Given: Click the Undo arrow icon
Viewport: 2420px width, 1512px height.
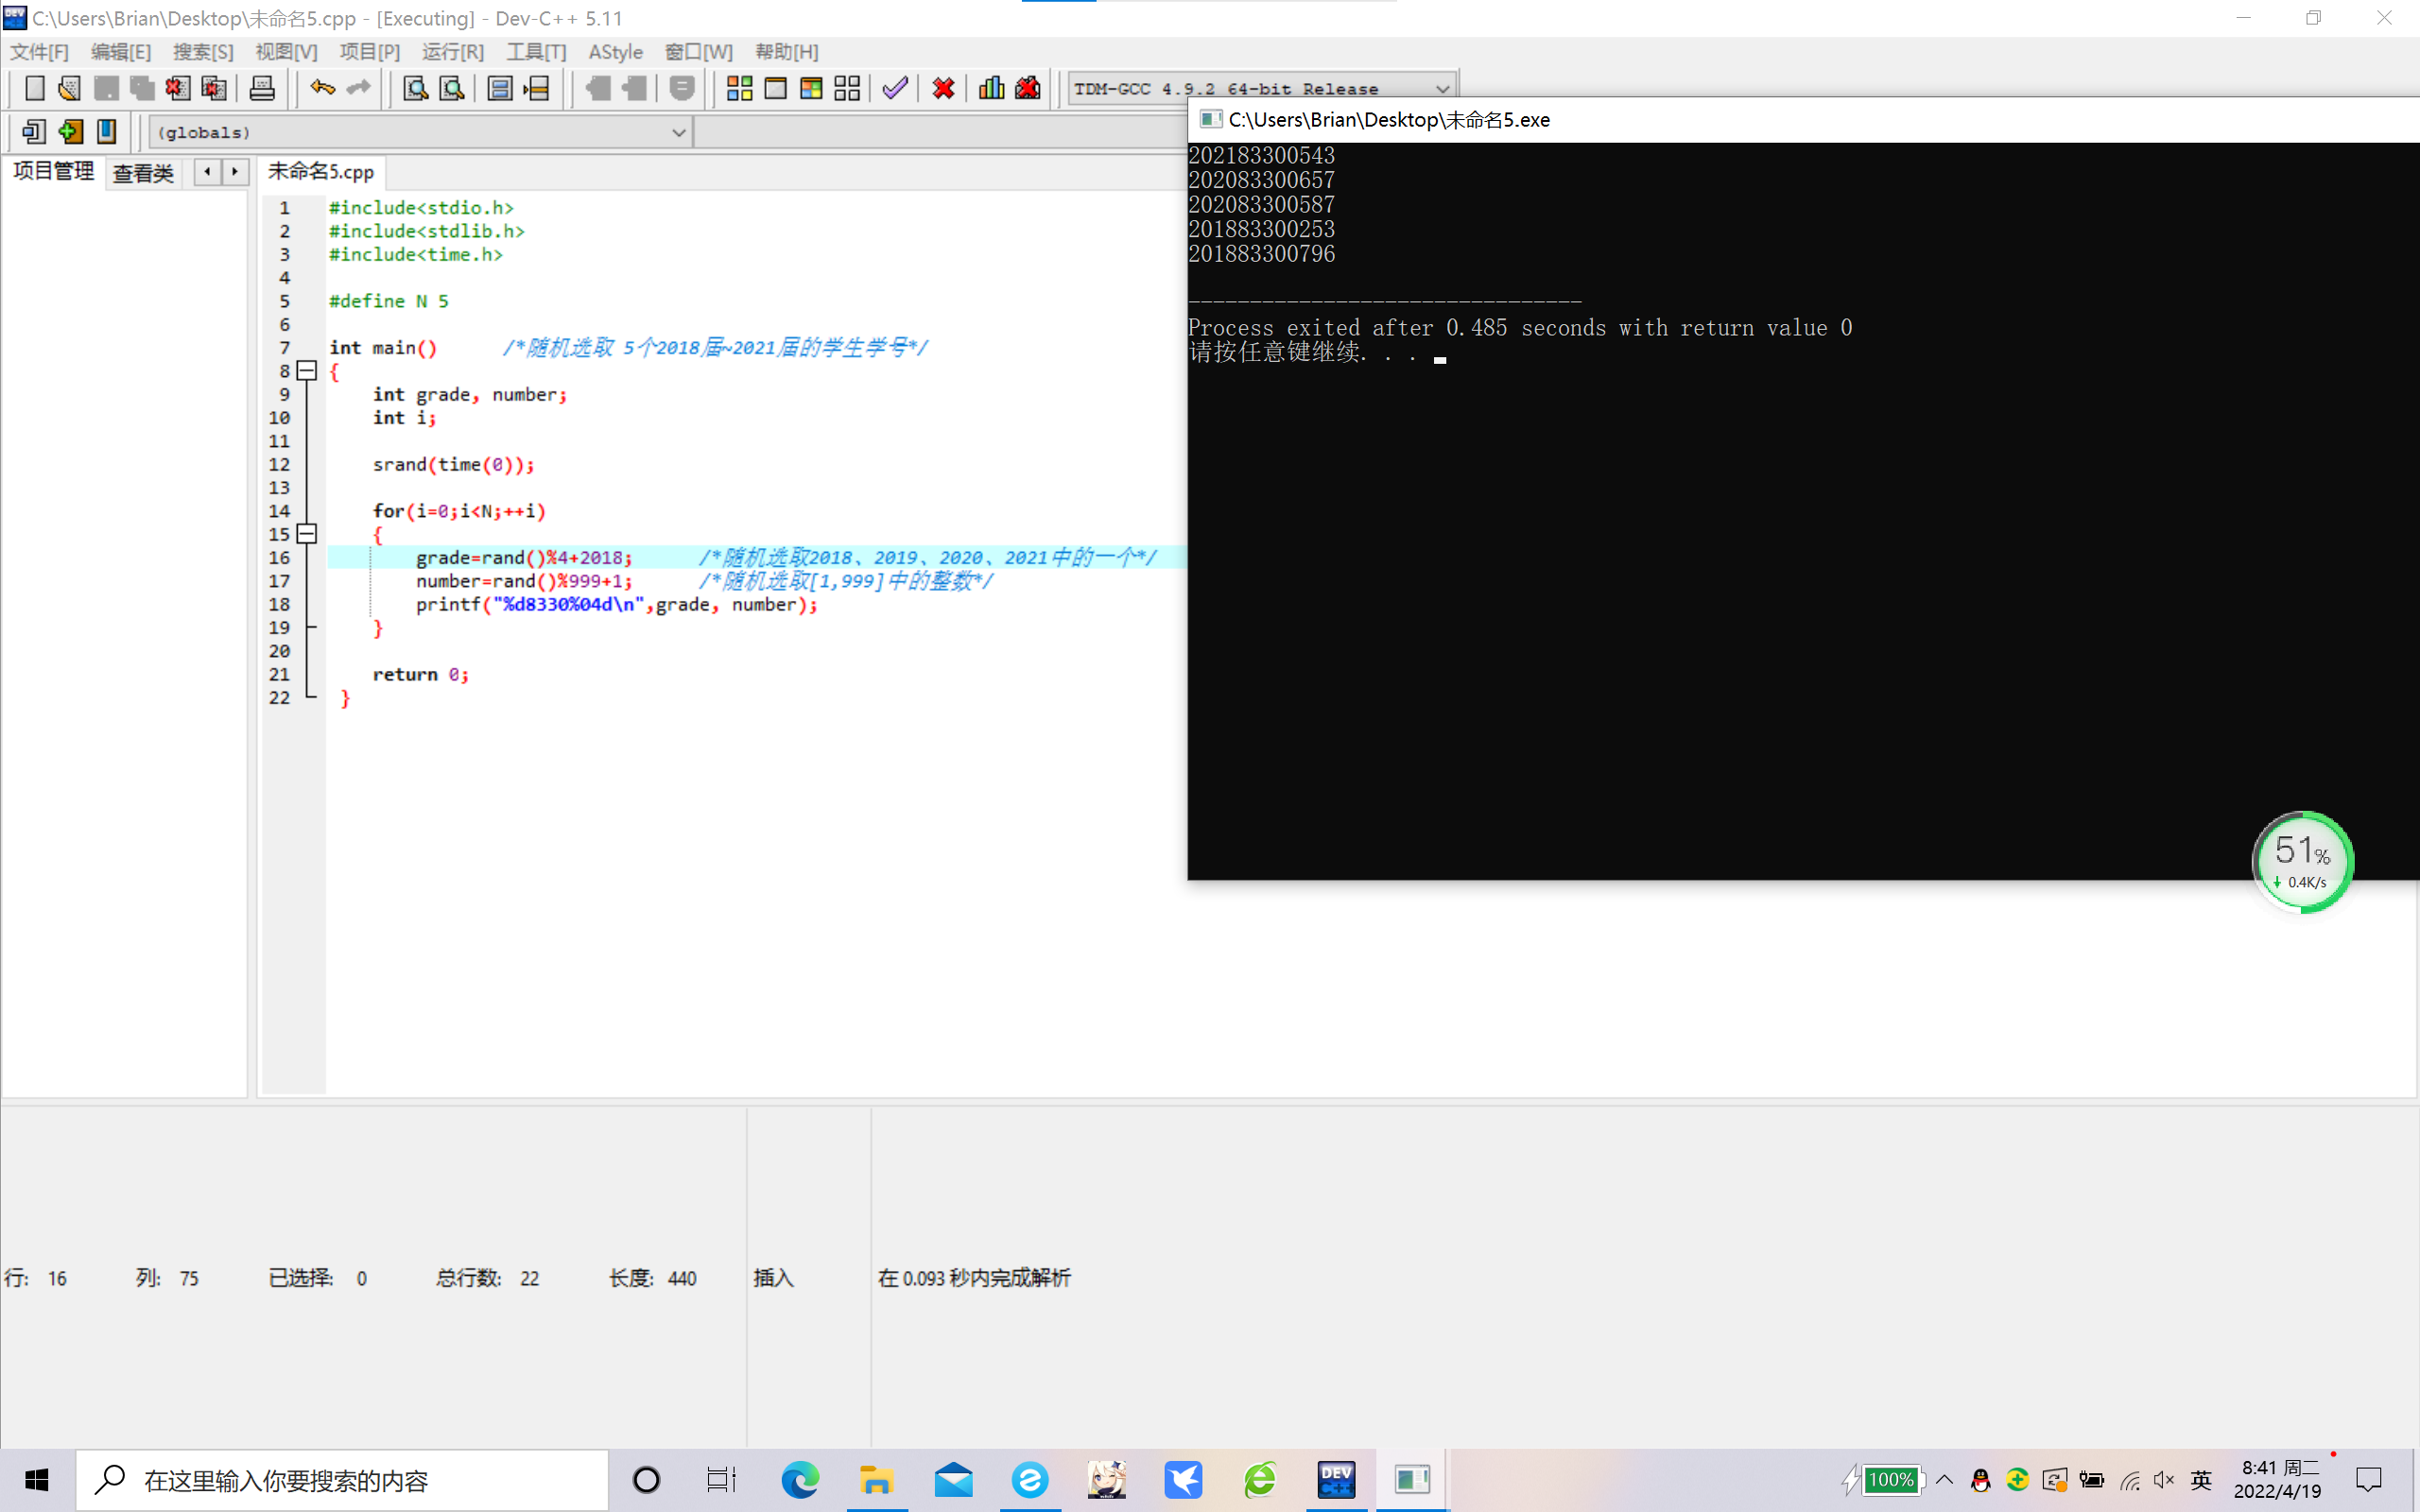Looking at the screenshot, I should click(x=322, y=88).
